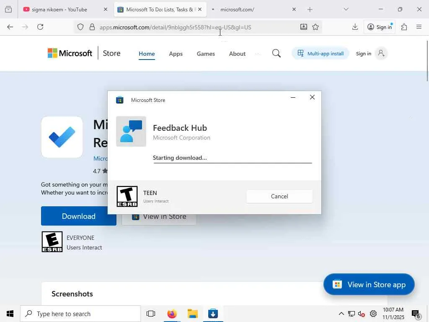Switch to the microsoft.com tab

click(252, 9)
